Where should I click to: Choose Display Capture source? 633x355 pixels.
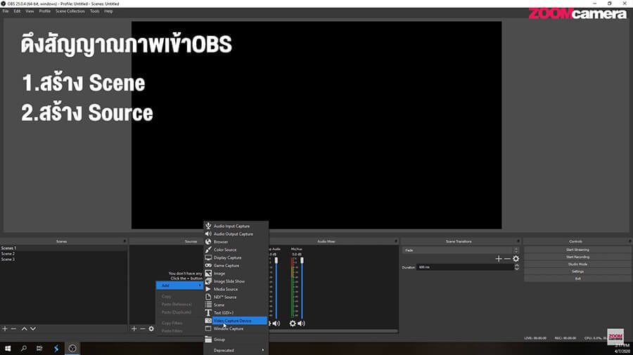point(236,257)
